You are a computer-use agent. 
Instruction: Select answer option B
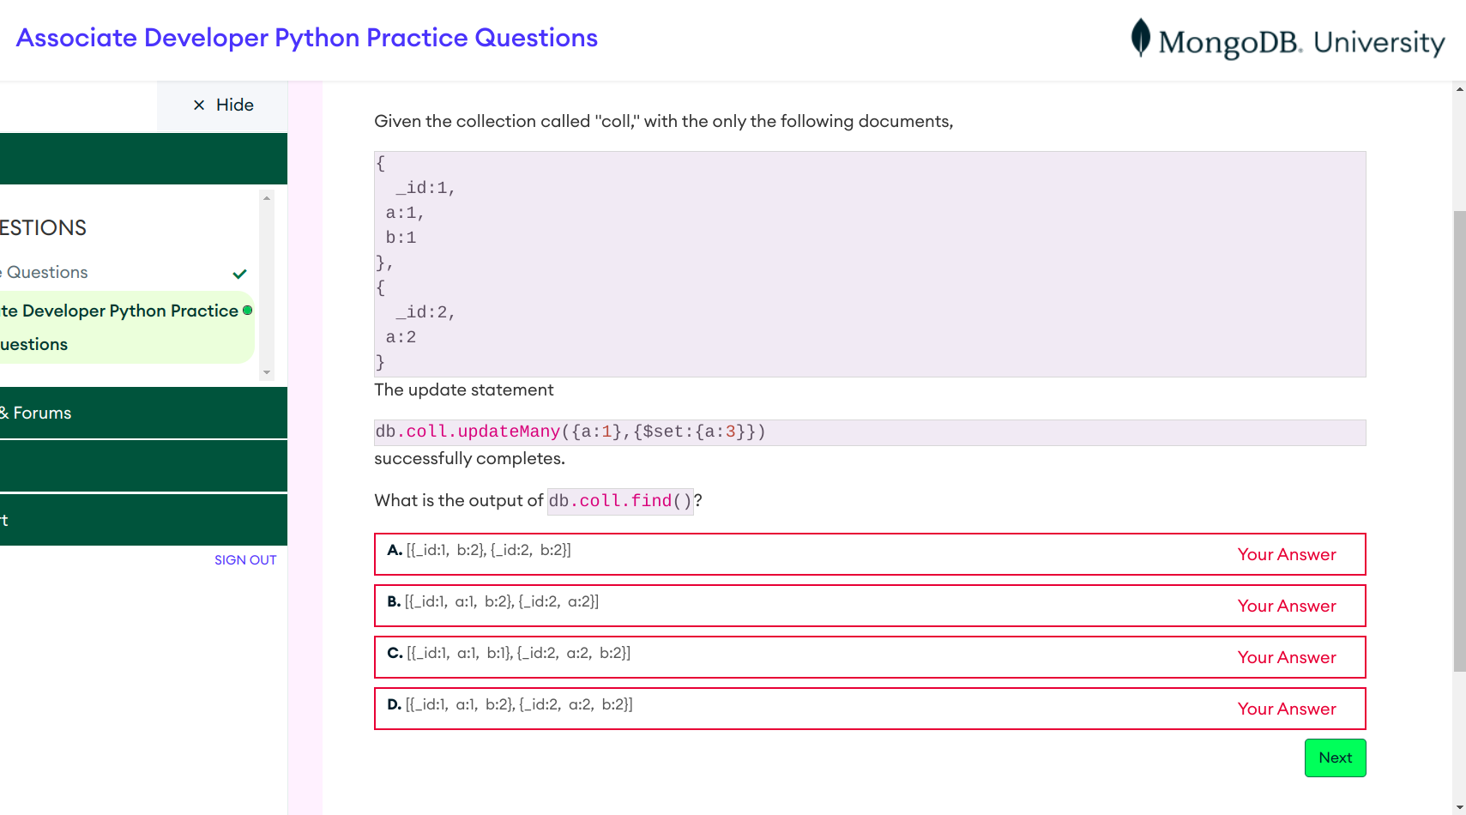tap(869, 606)
